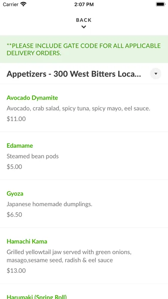168x299 pixels.
Task: Tap the Grilled yellowtail jaw description
Action: pyautogui.click(x=69, y=256)
